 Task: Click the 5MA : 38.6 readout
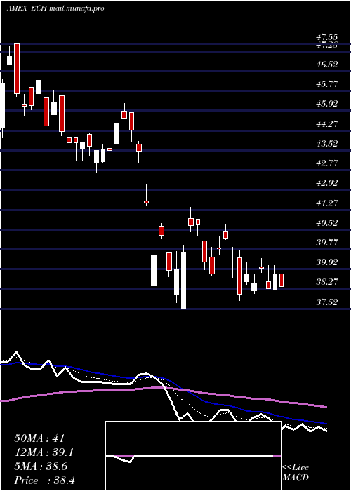click(41, 466)
